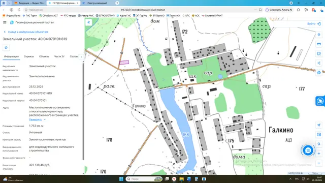
Task: Click the Учтенный status value
Action: (36, 132)
